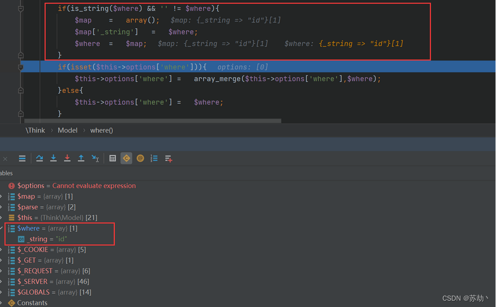This screenshot has height=307, width=496.
Task: Click the Force Step Into red arrow icon
Action: coord(67,158)
